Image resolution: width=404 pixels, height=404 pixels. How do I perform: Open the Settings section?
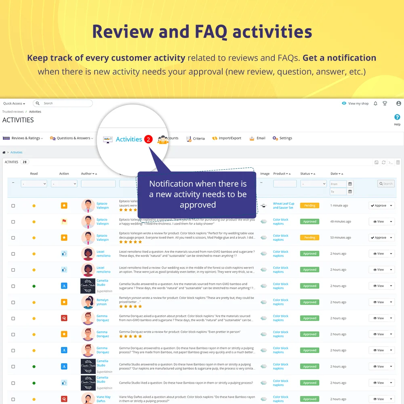tap(282, 138)
